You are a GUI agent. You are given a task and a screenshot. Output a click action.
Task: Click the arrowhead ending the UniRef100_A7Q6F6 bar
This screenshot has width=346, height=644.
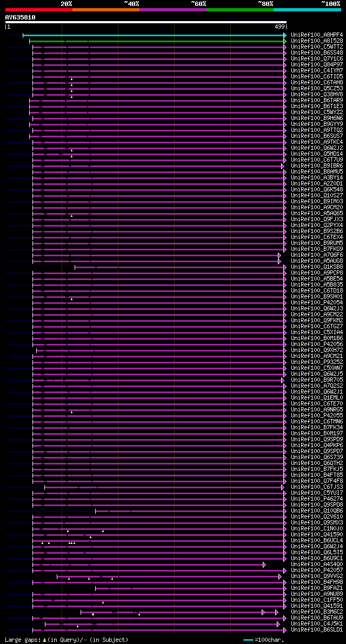[x=280, y=255]
